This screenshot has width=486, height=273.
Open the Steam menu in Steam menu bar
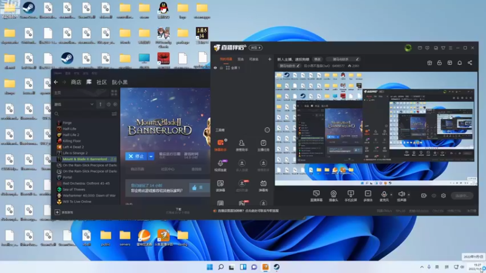(x=58, y=73)
